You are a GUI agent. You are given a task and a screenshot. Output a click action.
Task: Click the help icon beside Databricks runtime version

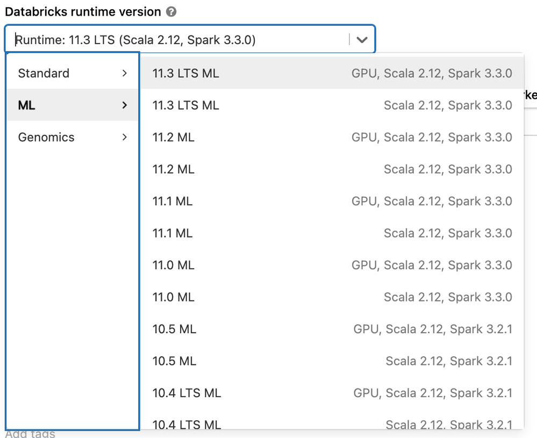(171, 11)
